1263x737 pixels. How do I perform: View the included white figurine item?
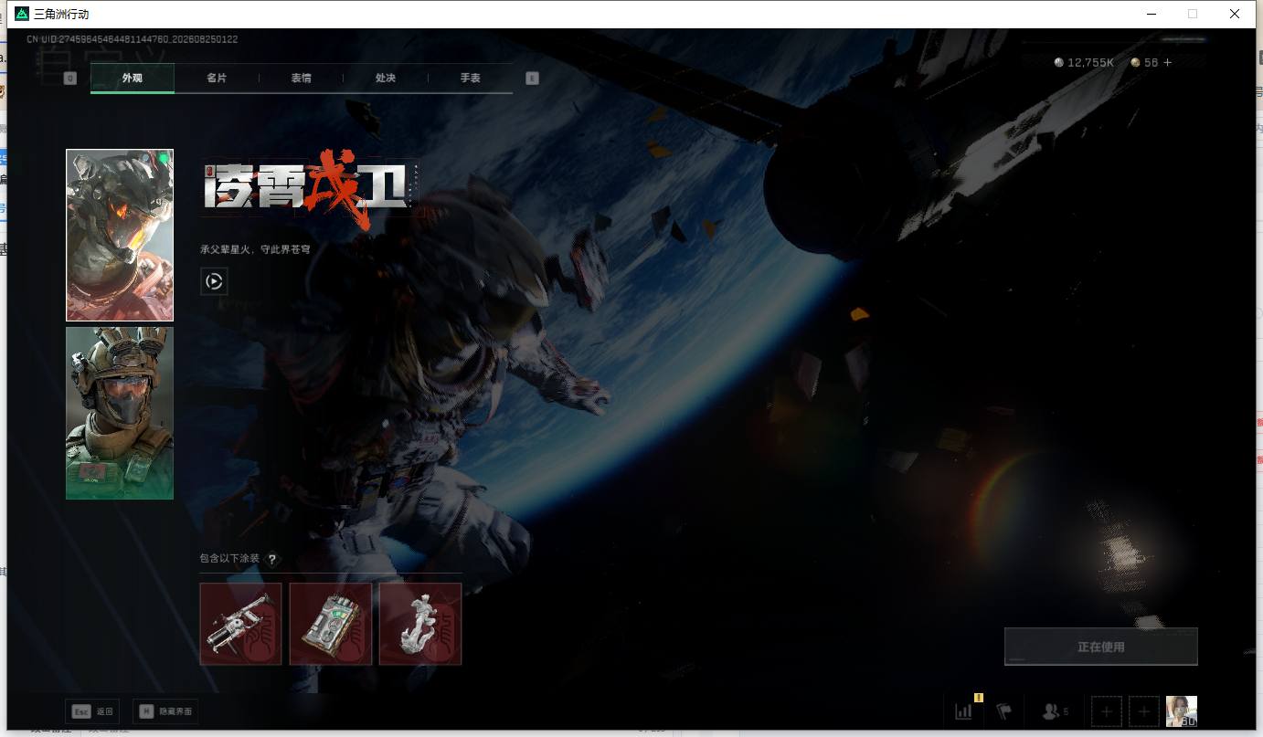coord(420,624)
